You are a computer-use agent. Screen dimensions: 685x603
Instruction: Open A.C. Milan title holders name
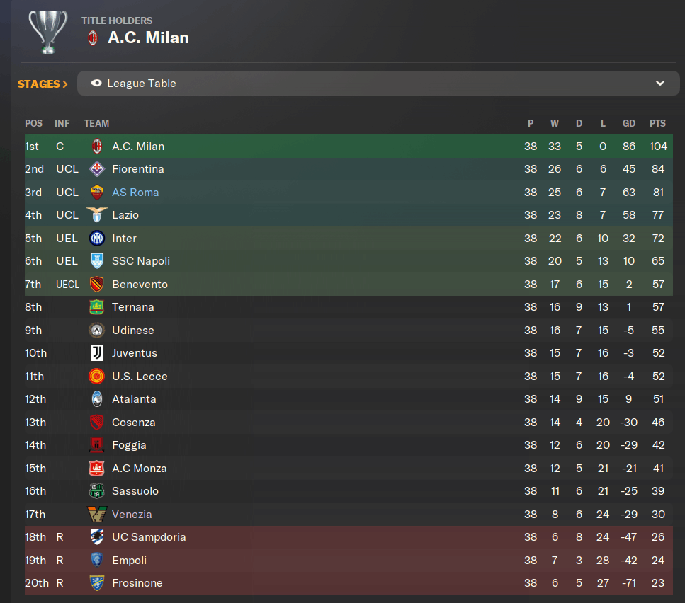coord(149,38)
